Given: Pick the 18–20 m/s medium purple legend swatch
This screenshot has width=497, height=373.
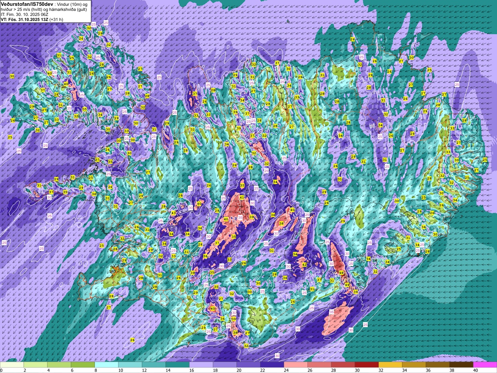Looking at the screenshot, I should pos(225,365).
